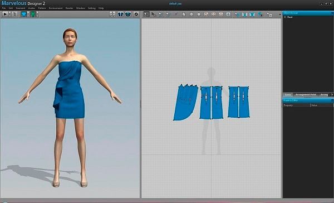This screenshot has width=334, height=203.
Task: Select the internal circle tool with oval in square
Action: coord(228,14)
